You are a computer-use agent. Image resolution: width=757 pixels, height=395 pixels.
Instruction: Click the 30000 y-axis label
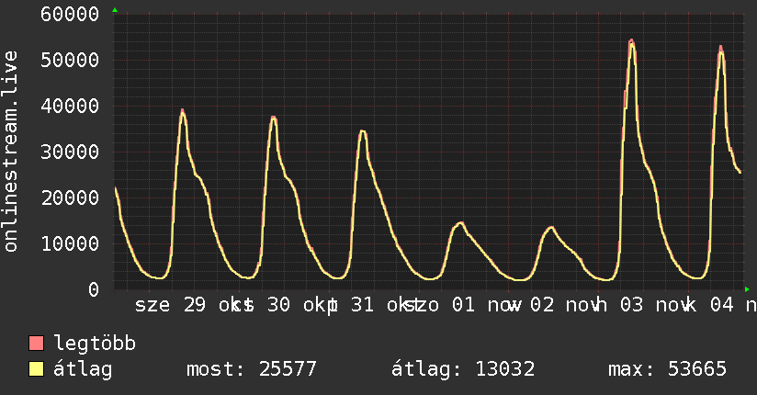point(70,152)
